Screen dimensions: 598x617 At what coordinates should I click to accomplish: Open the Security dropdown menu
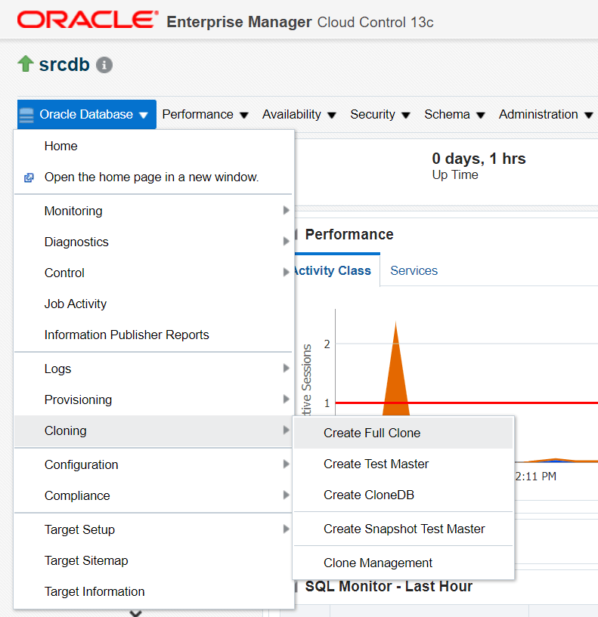(x=380, y=115)
